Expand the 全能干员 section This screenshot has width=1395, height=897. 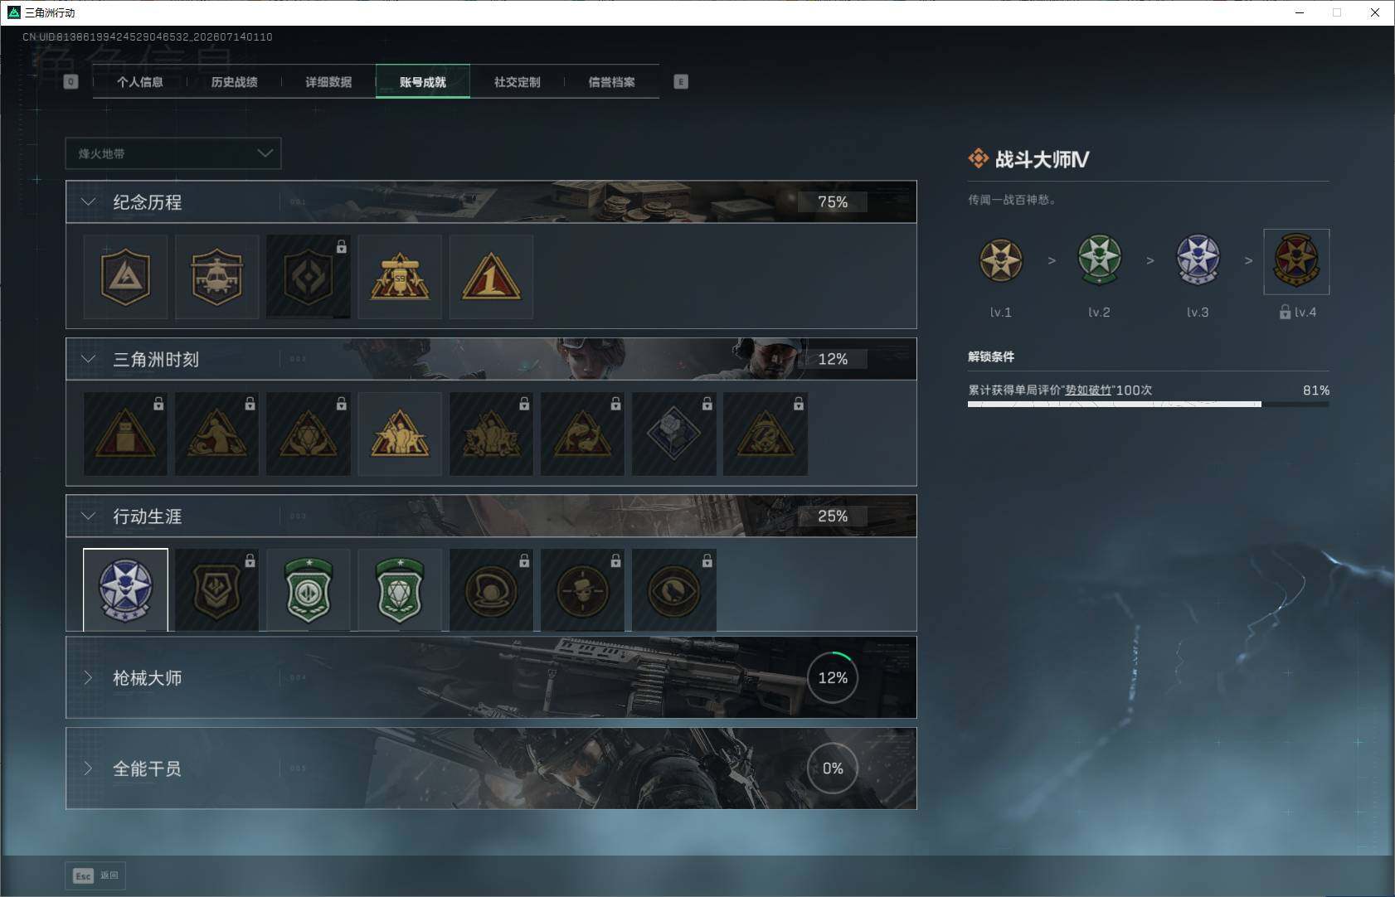[x=88, y=769]
